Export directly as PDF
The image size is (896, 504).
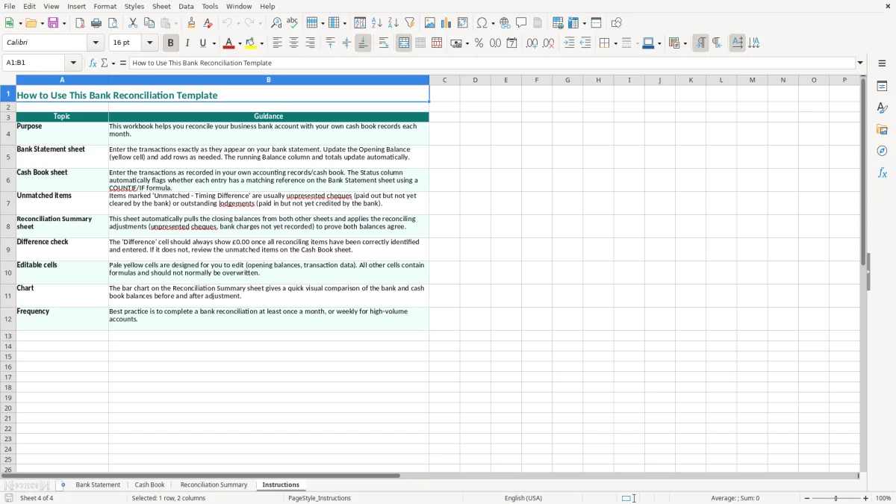(80, 23)
